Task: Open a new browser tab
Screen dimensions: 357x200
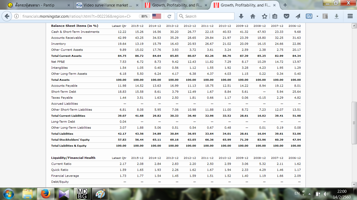Action: tap(285, 5)
